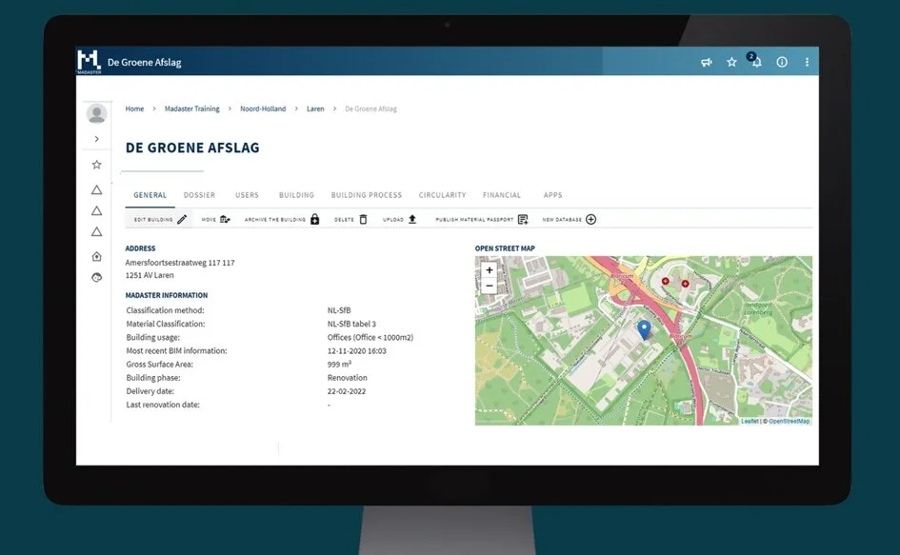
Task: Open the Financial tab
Action: pos(502,195)
